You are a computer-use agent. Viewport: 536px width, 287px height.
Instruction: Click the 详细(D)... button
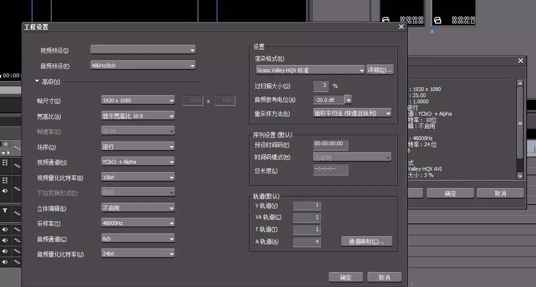tap(380, 70)
